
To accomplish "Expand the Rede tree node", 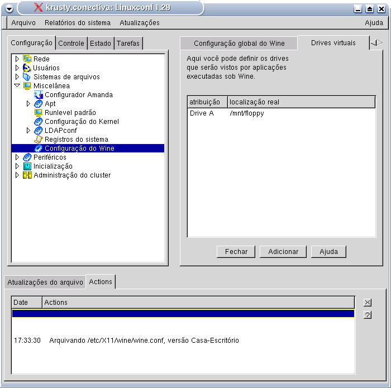I will [x=17, y=59].
